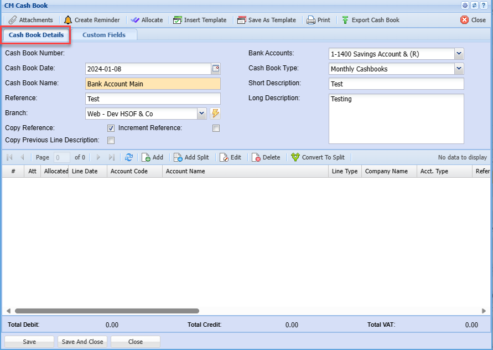This screenshot has width=493, height=350.
Task: Click Export Cash Book icon
Action: pos(345,20)
